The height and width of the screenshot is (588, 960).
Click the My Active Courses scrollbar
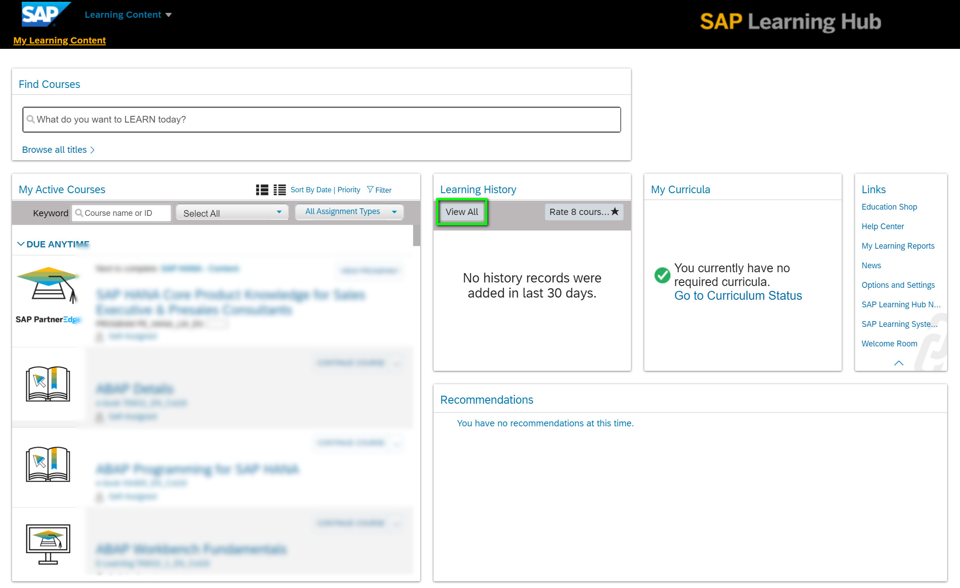417,235
